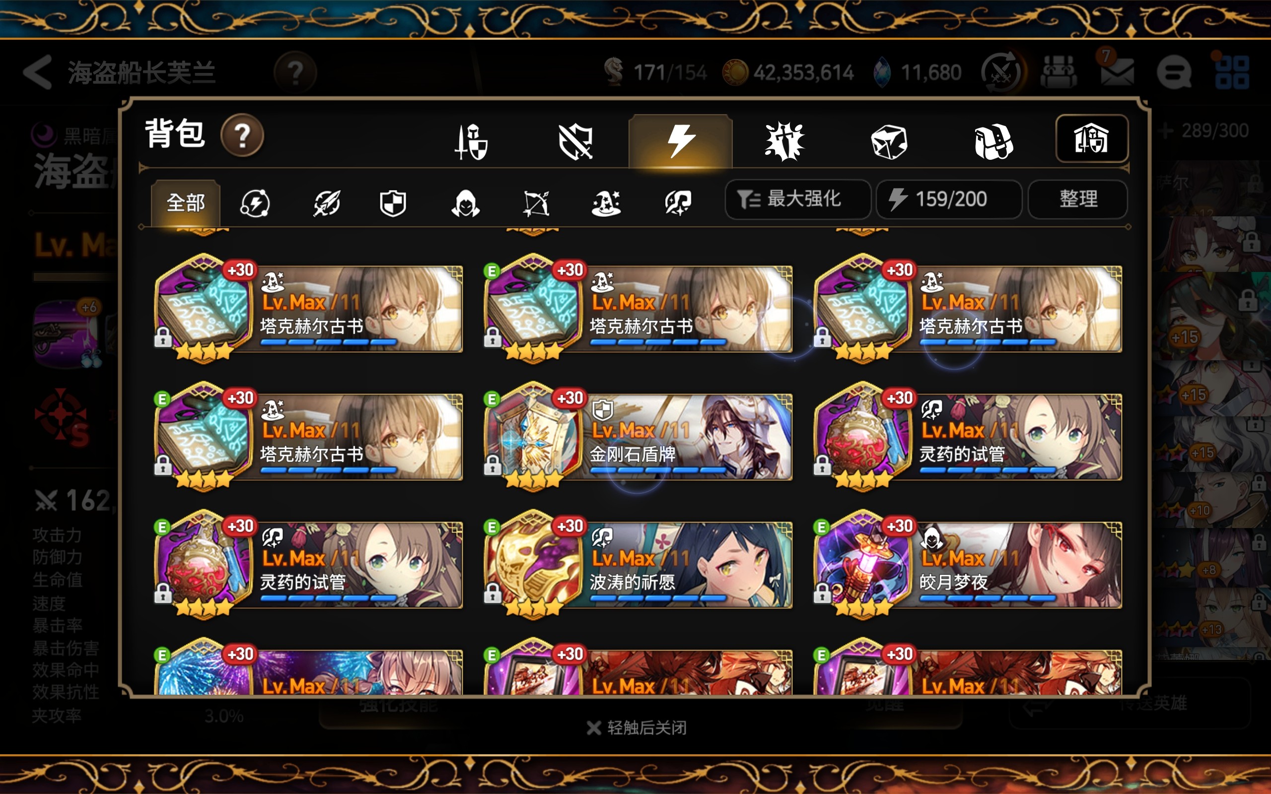Toggle lock on the 波涛的祈愿 artifact
The width and height of the screenshot is (1271, 794).
click(x=492, y=594)
